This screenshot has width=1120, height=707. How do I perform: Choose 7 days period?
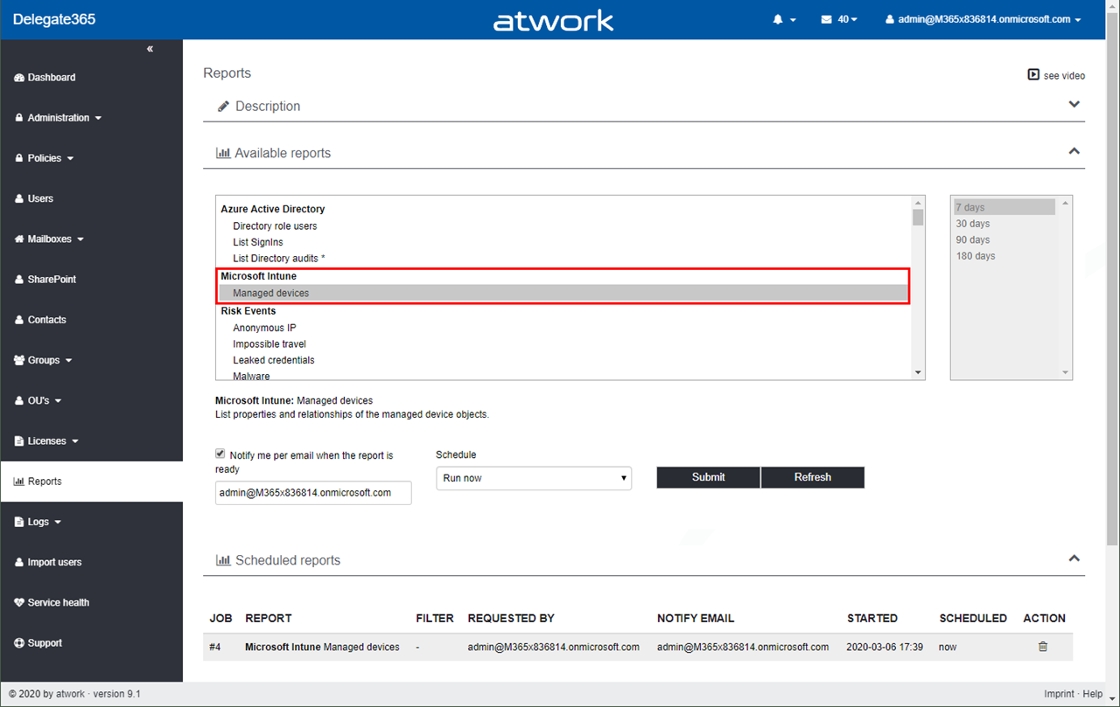[x=1004, y=207]
